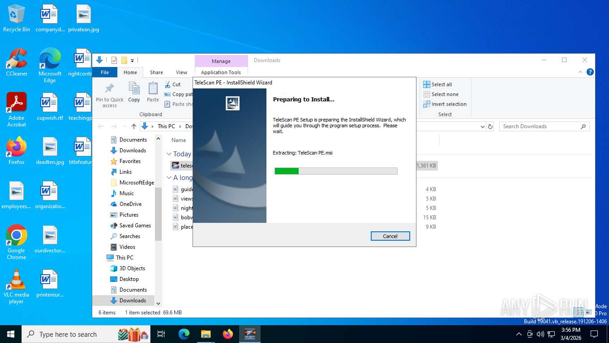Image resolution: width=609 pixels, height=343 pixels.
Task: Collapse the Today file group
Action: 169,154
